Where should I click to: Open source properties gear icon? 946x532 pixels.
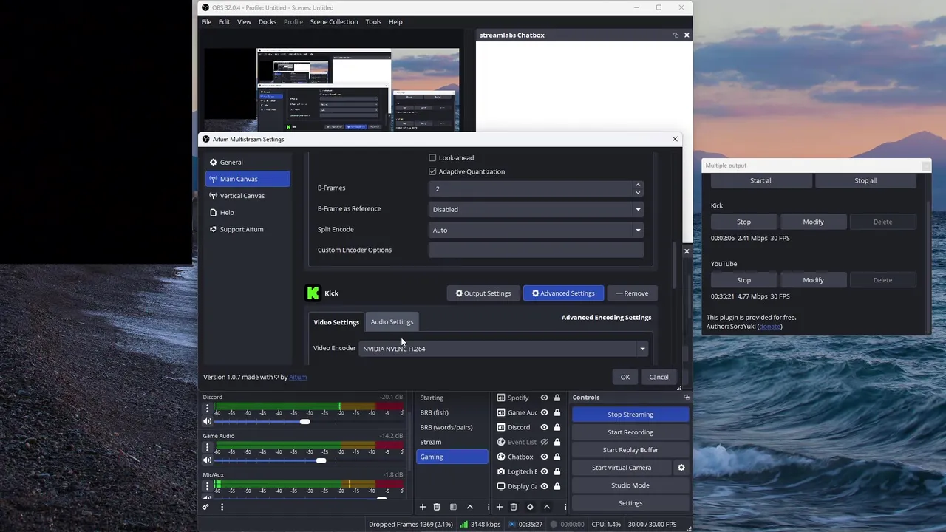click(x=530, y=507)
